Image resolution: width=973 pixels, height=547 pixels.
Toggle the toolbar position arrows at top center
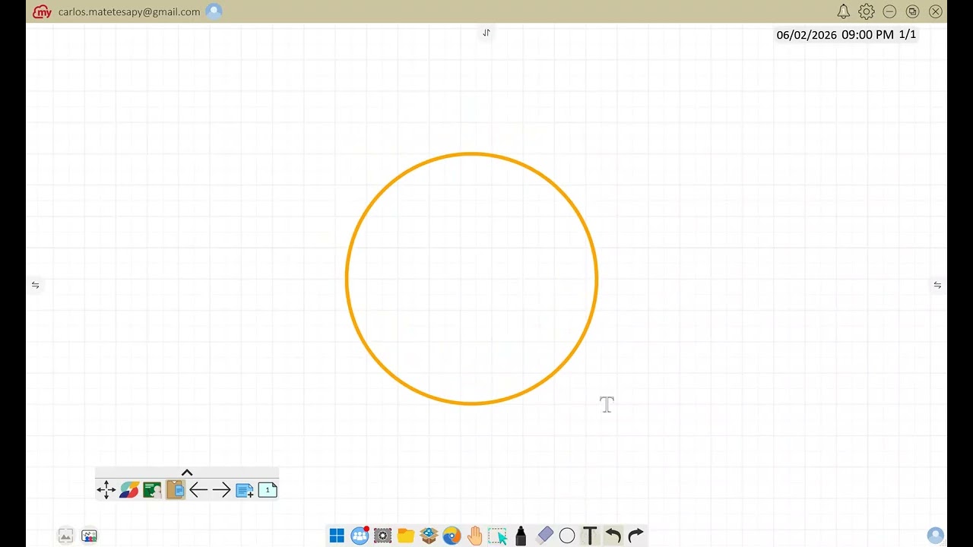[x=486, y=33]
